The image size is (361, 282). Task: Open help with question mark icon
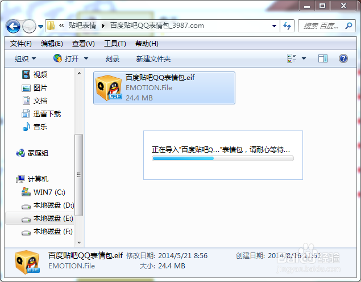343,58
